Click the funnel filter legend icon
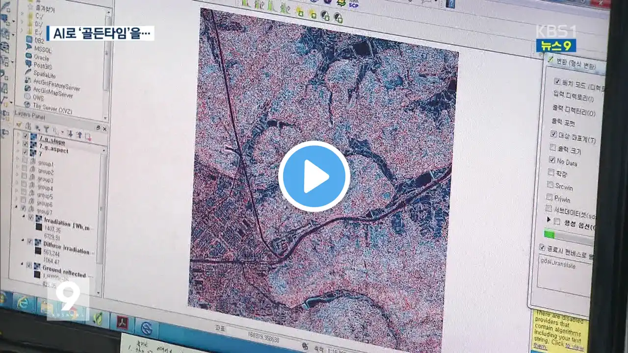The width and height of the screenshot is (628, 353). tap(47, 129)
